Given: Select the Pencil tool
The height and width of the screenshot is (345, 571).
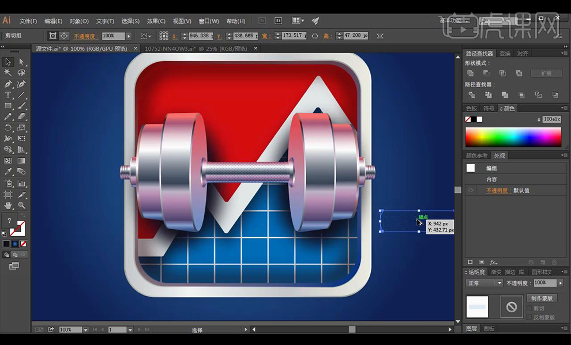Looking at the screenshot, I should pos(7,117).
